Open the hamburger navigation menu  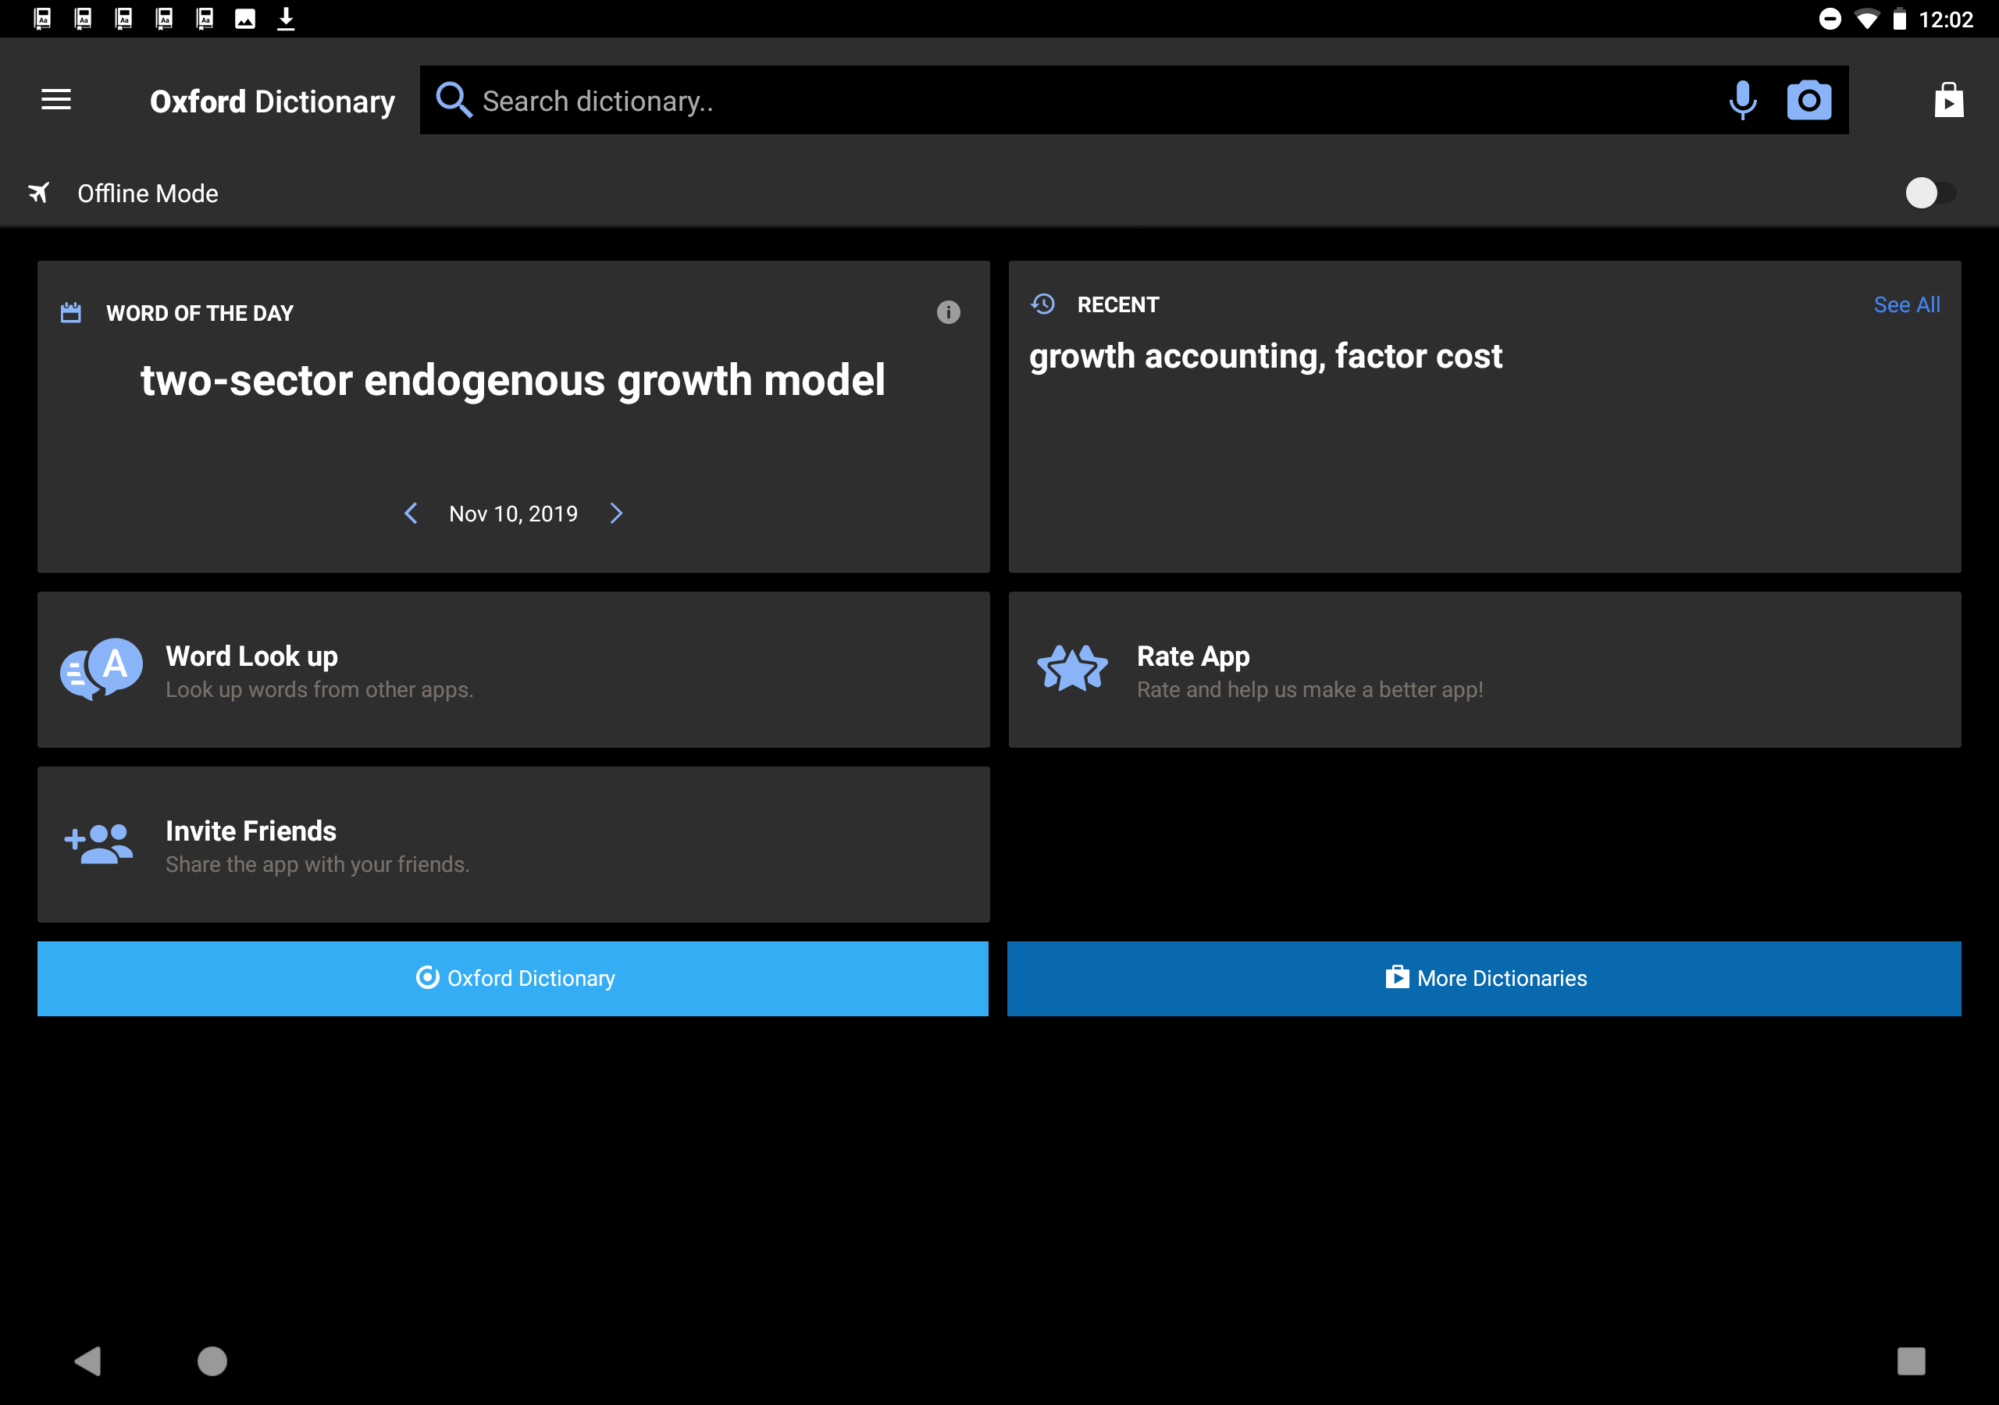tap(55, 100)
